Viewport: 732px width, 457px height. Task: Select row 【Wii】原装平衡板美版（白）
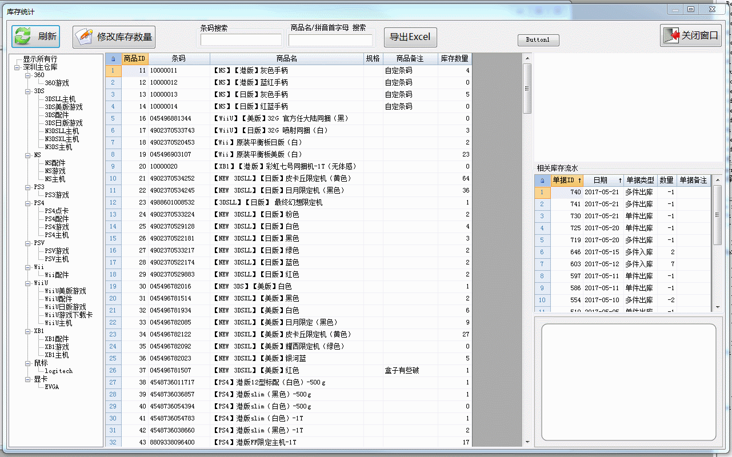289,155
